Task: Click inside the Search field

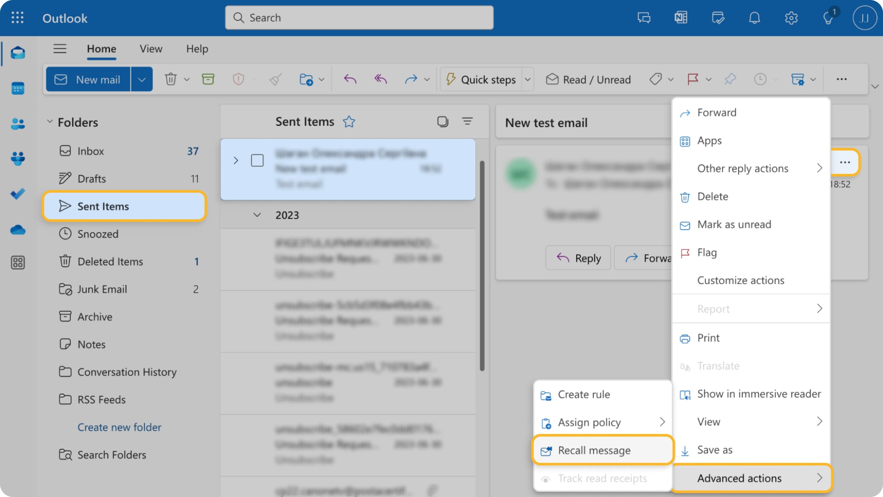Action: click(359, 18)
